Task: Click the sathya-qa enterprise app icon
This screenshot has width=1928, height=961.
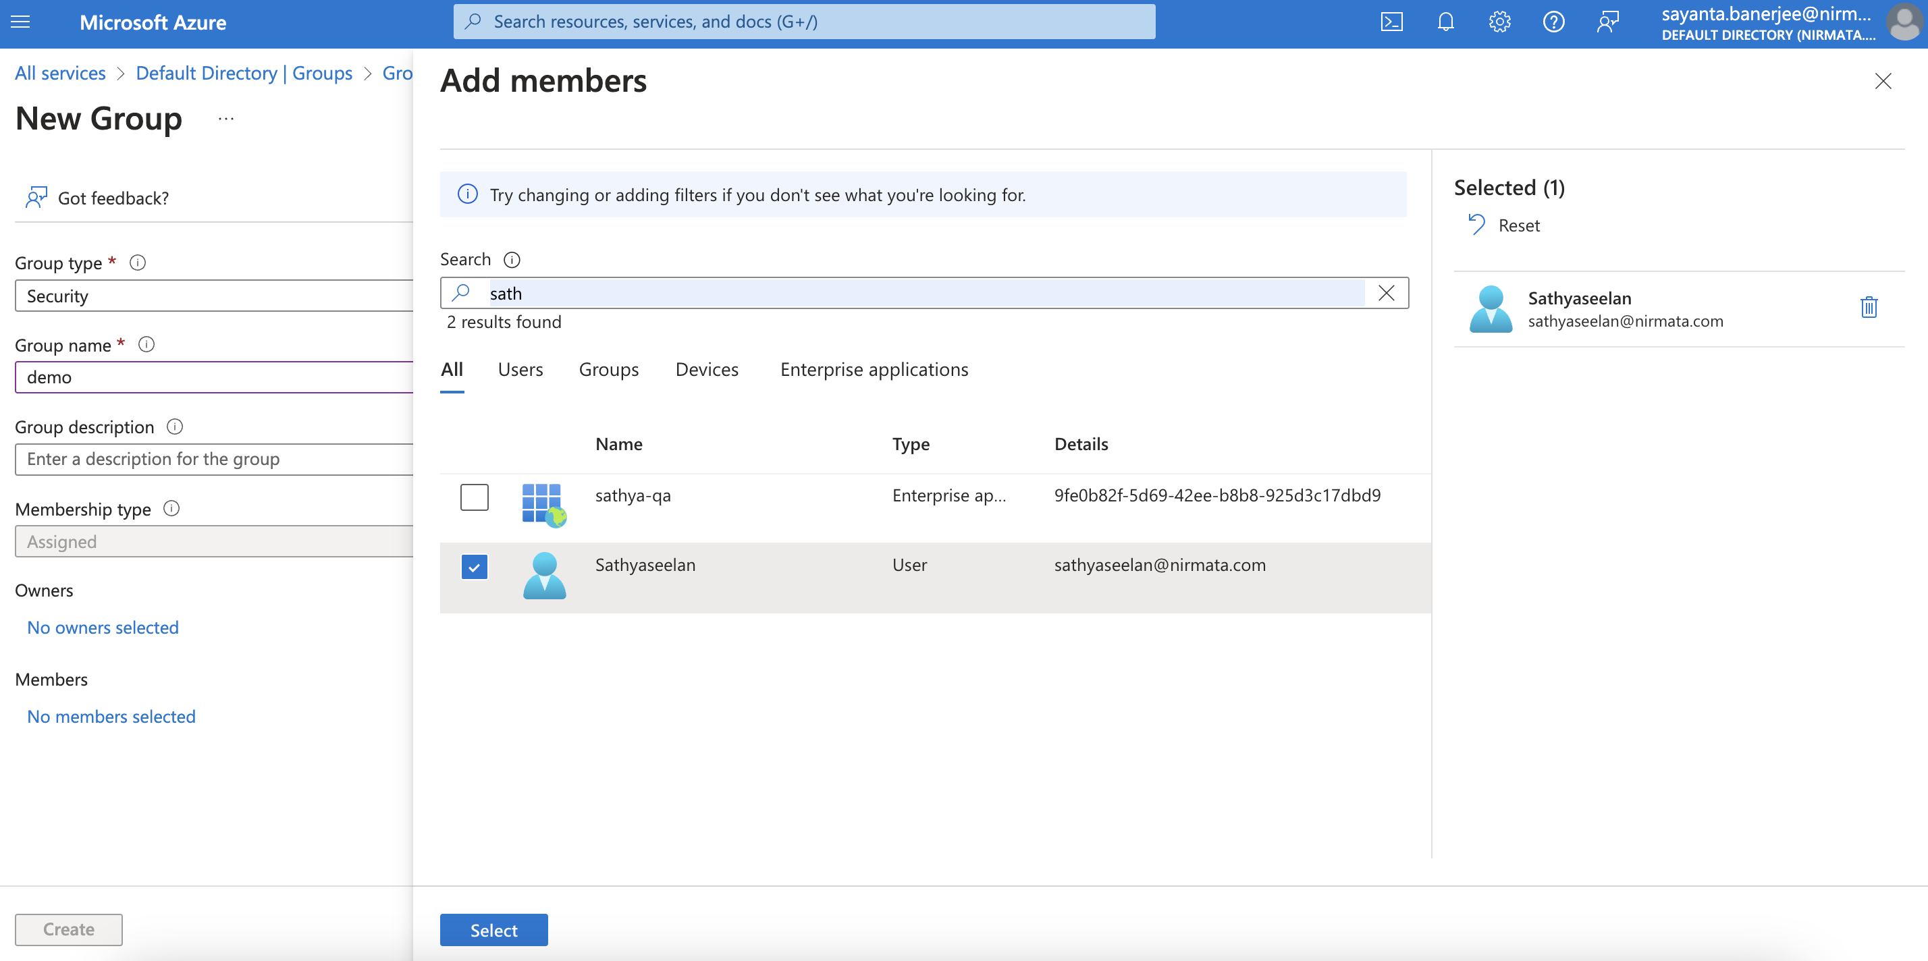Action: tap(543, 505)
